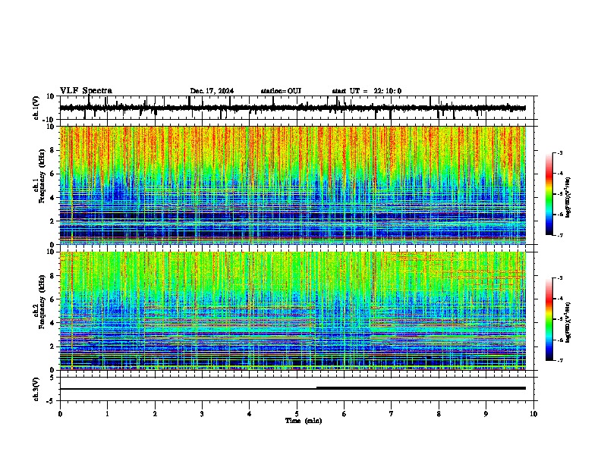Click the '-3' value on ch.1 colorbar

pos(559,153)
